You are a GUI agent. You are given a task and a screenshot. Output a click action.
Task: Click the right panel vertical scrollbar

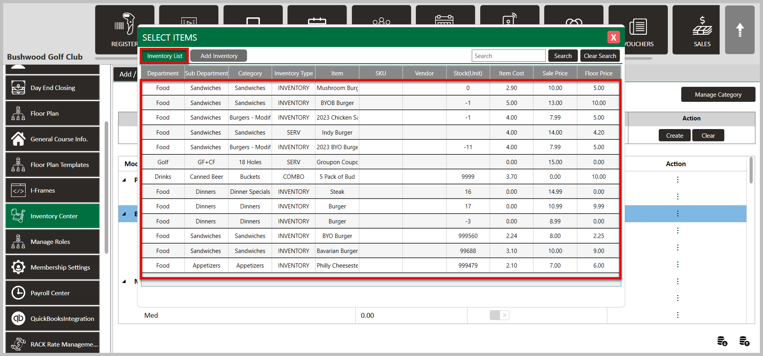(x=751, y=170)
